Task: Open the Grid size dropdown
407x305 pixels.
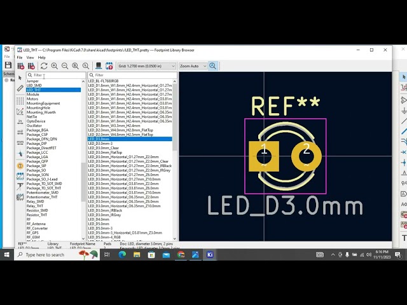Action: coord(147,66)
